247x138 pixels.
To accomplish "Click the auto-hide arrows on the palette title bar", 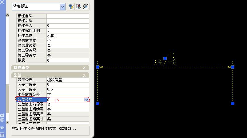I will 2,128.
